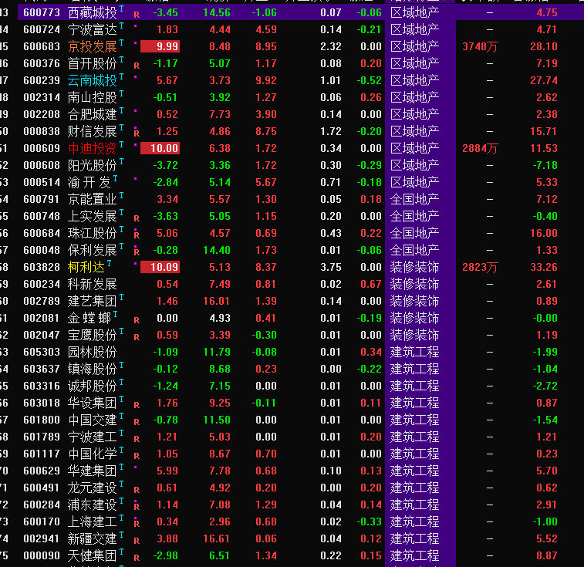The image size is (584, 567).
Task: Click 全国地产 sector in 京能置业 row
Action: coord(414,199)
